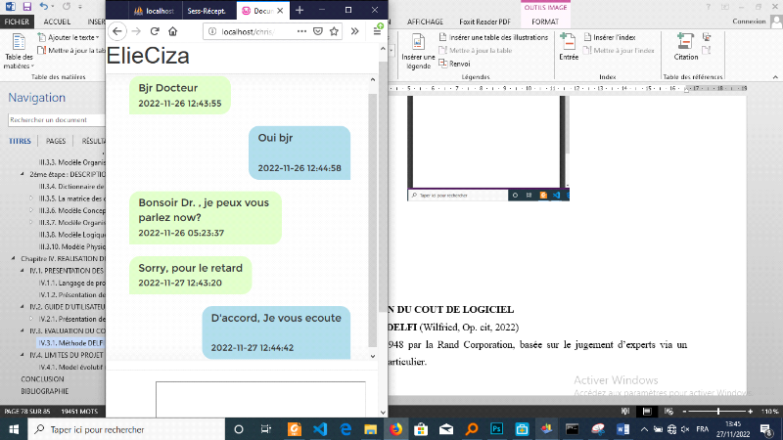
Task: Go to the CONCLUSION heading
Action: (x=42, y=379)
